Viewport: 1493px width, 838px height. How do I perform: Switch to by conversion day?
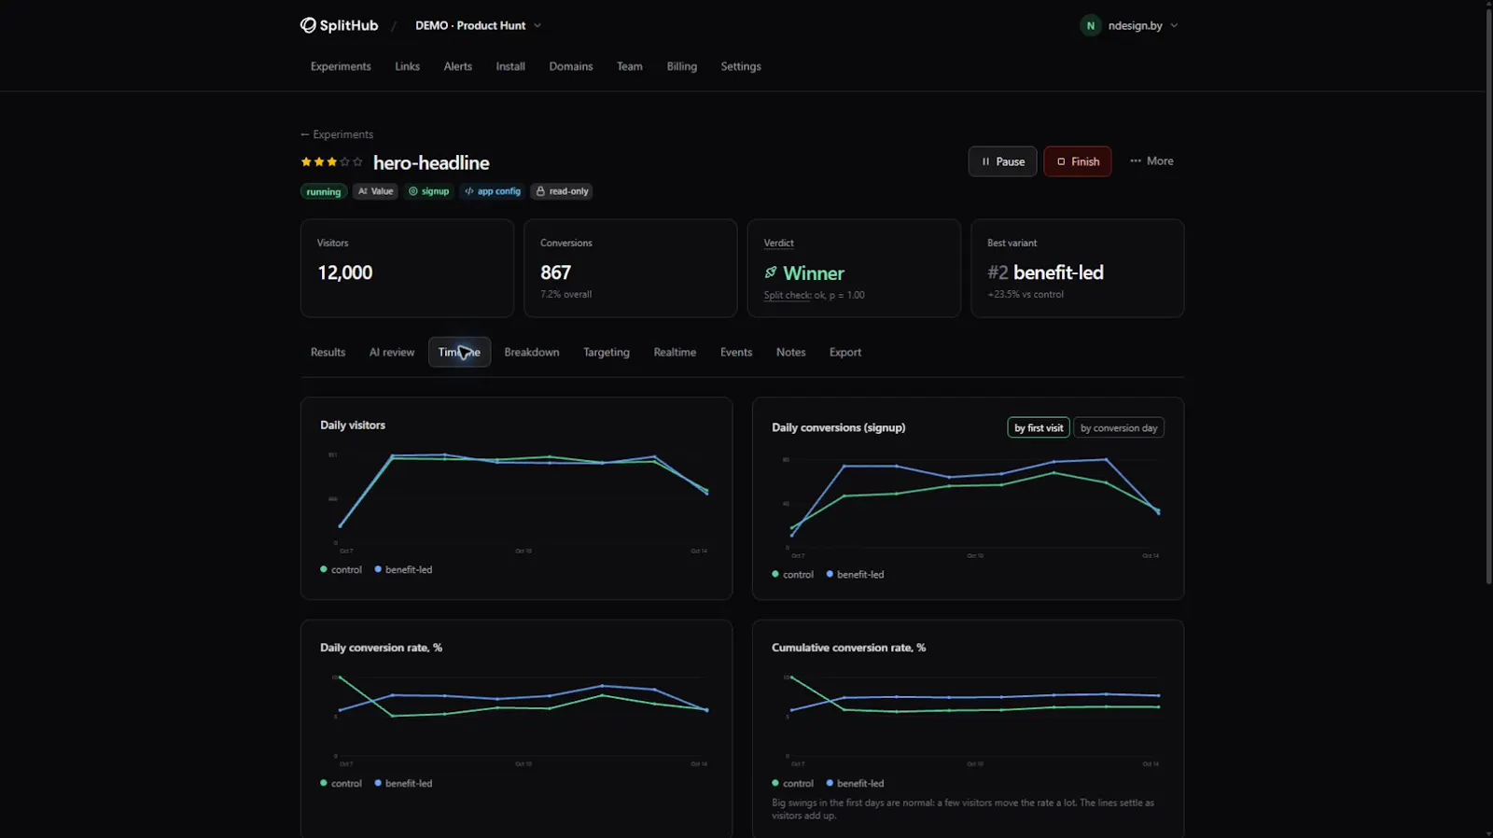(1119, 427)
